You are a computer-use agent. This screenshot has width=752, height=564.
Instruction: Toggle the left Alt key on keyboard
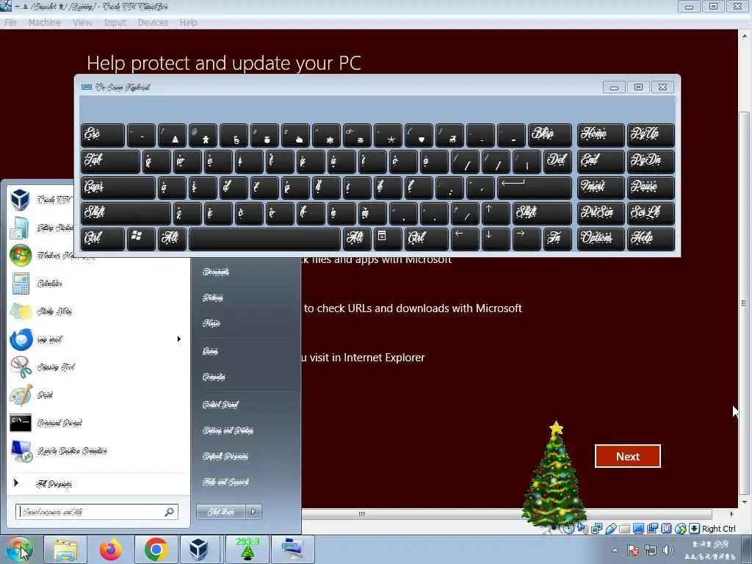tap(172, 239)
